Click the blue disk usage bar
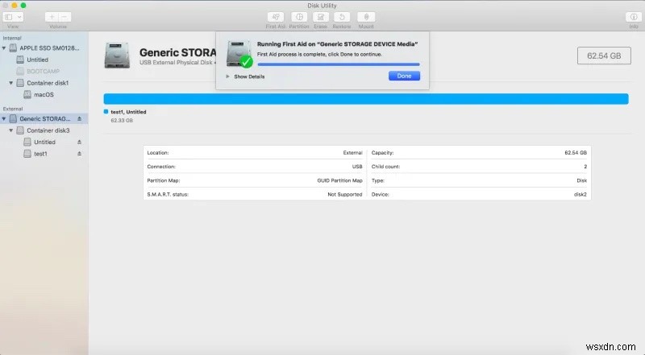 [x=366, y=98]
